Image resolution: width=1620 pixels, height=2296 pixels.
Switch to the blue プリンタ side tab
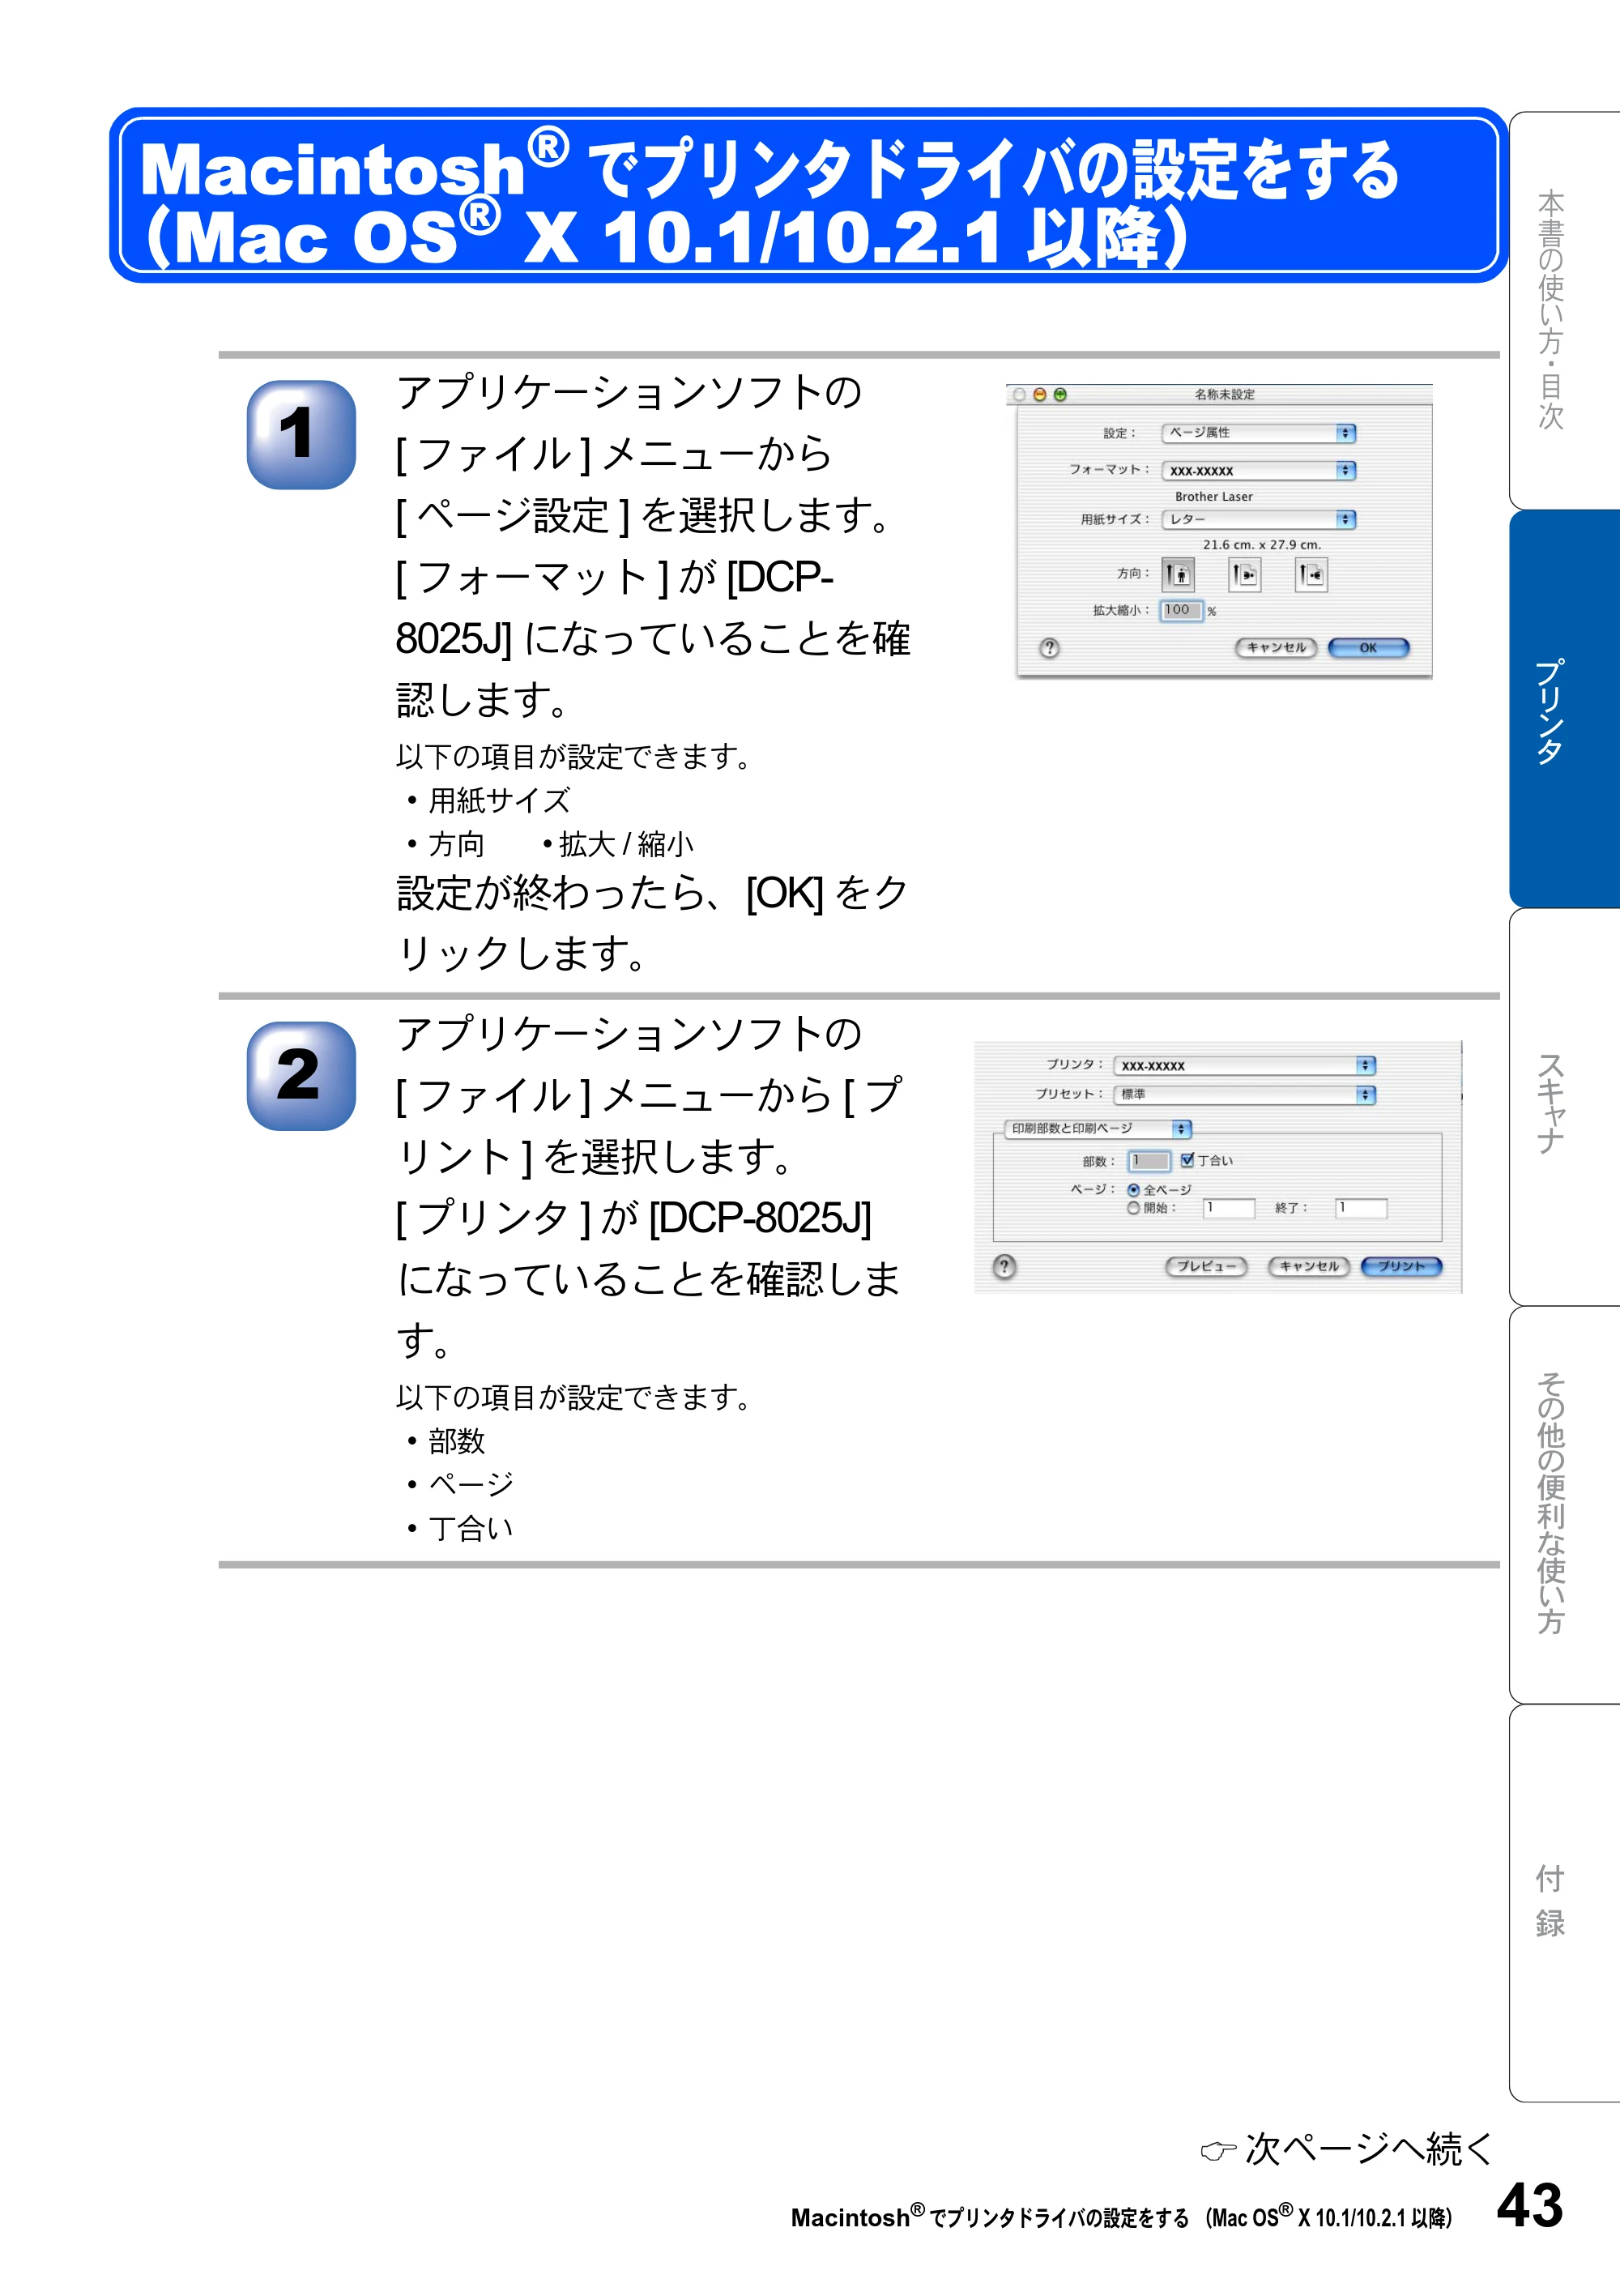(x=1563, y=709)
